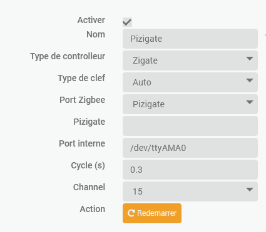266x232 pixels.
Task: Click the Nom label
Action: (96, 34)
